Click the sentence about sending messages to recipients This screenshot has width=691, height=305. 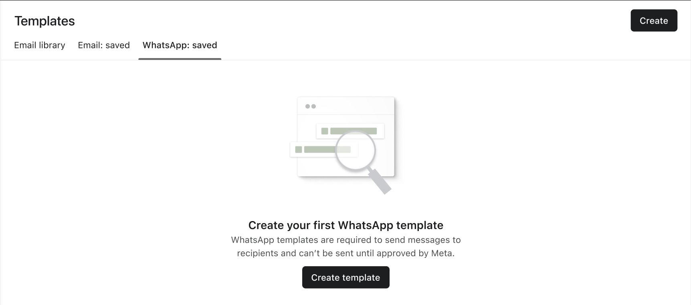(x=346, y=240)
